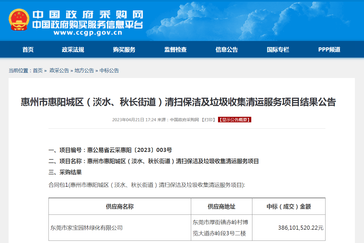Viewport: 364px width, 243px height.
Task: Open the 国际专栏 navigation item
Action: click(278, 50)
